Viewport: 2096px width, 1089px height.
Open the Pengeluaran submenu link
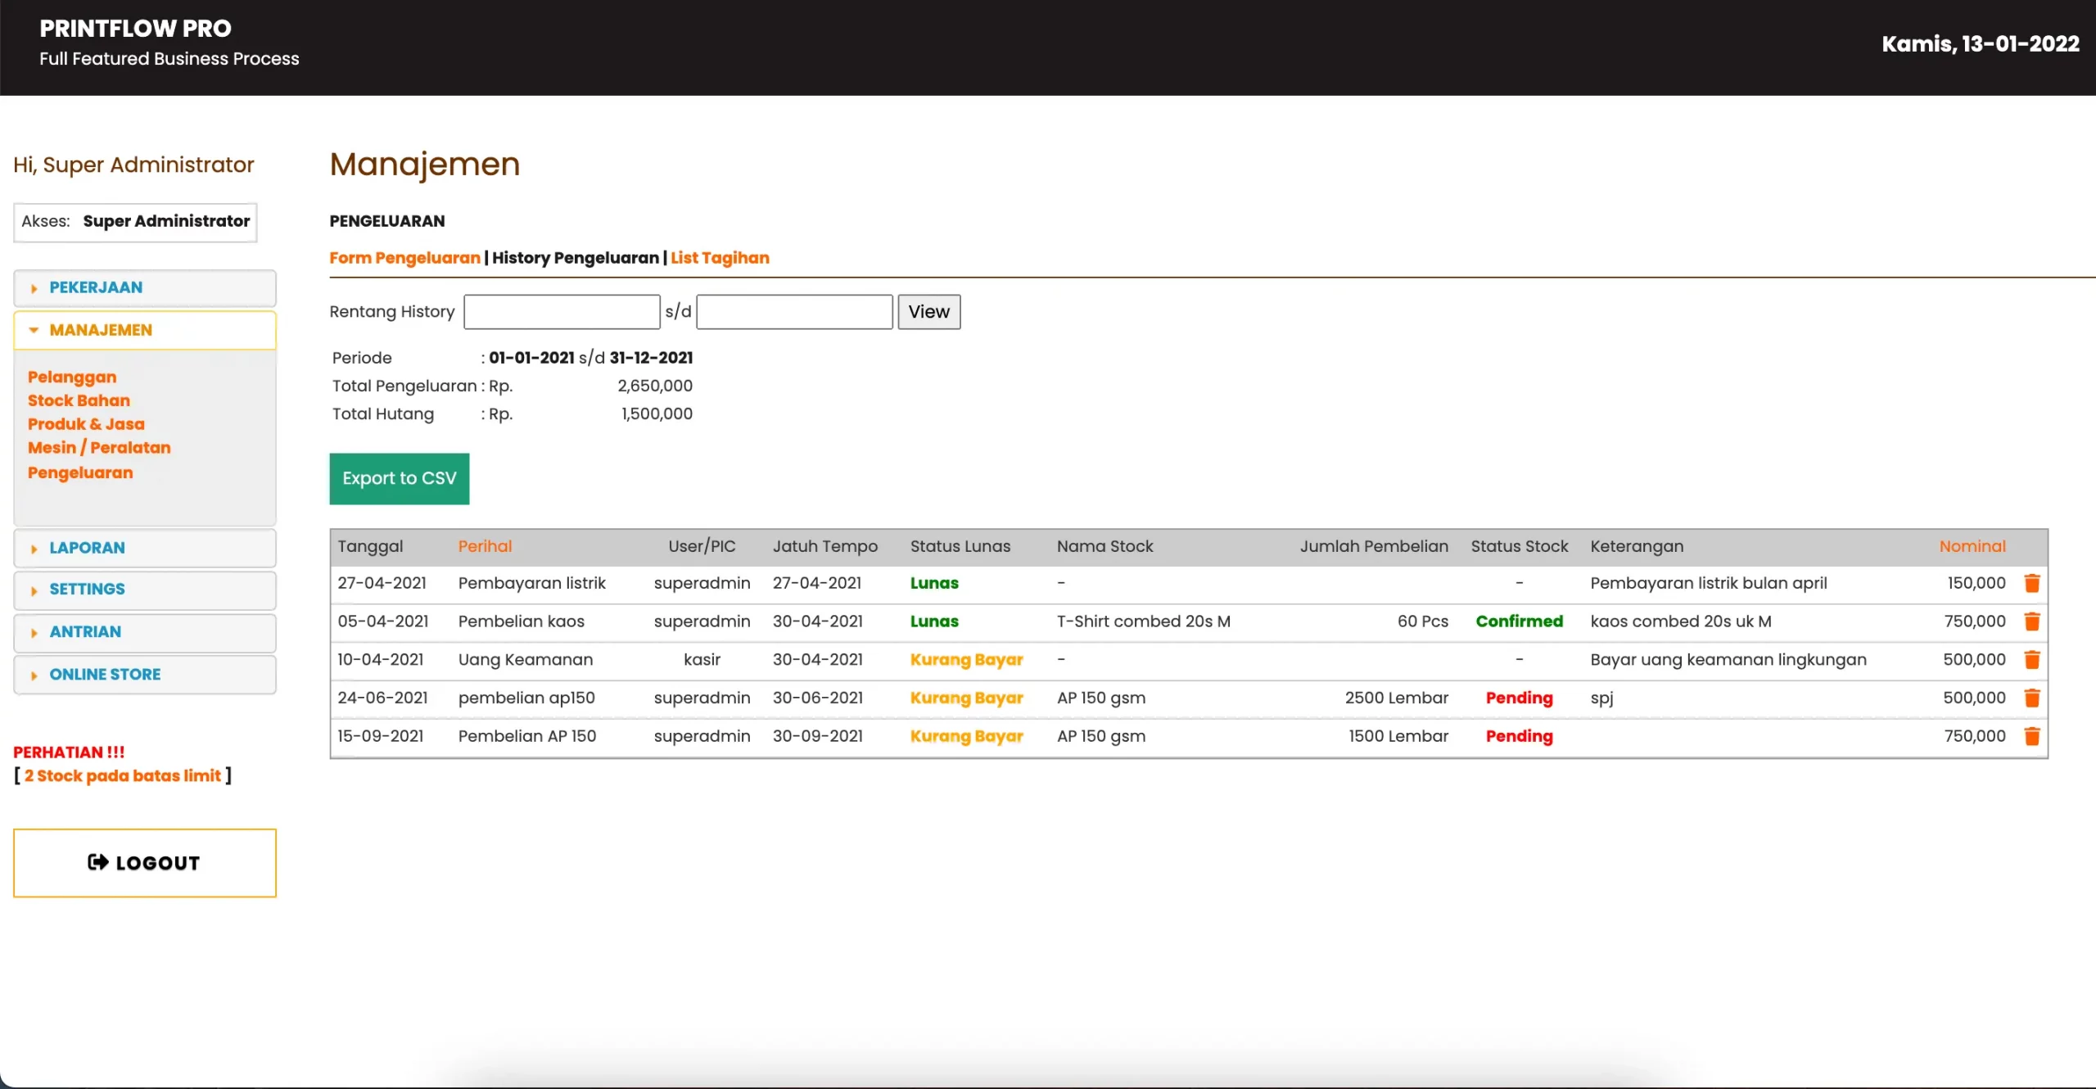click(80, 472)
